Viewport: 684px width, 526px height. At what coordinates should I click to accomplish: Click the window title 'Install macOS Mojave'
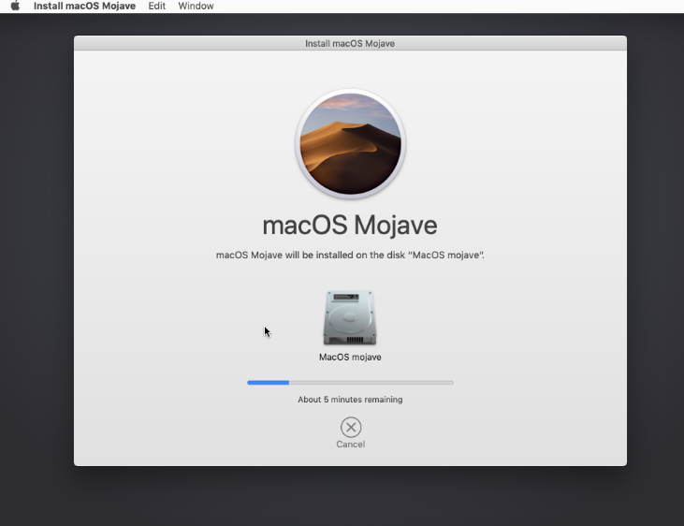point(350,43)
